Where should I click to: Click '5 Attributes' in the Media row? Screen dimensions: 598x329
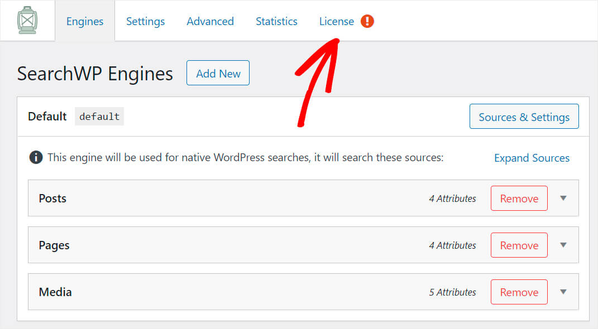tap(452, 292)
